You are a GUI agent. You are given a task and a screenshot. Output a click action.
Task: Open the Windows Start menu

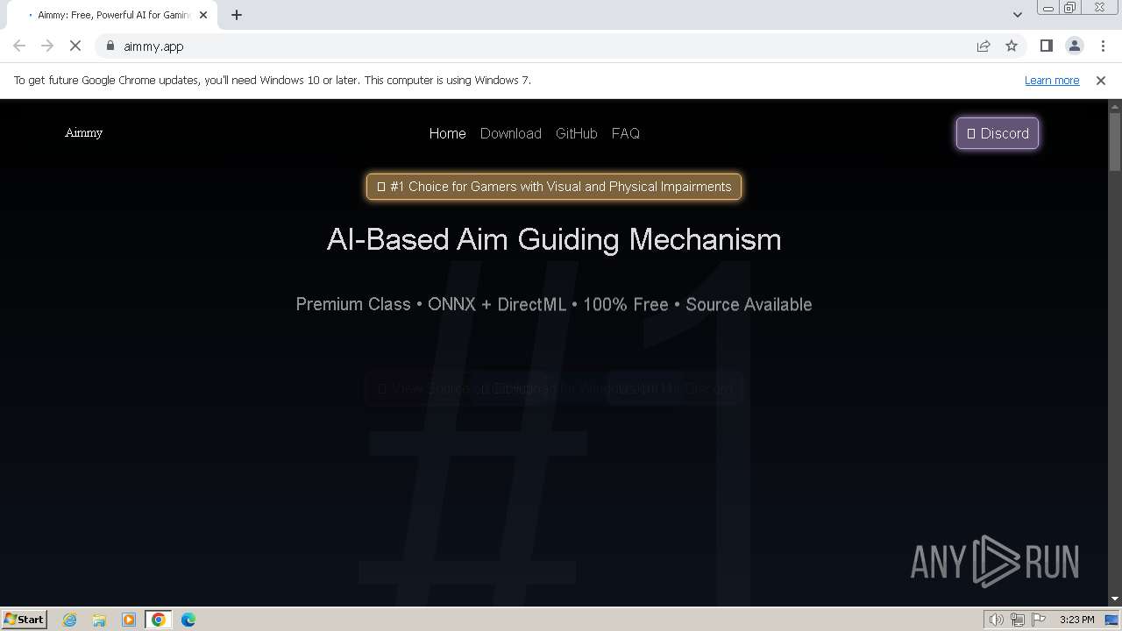click(25, 619)
